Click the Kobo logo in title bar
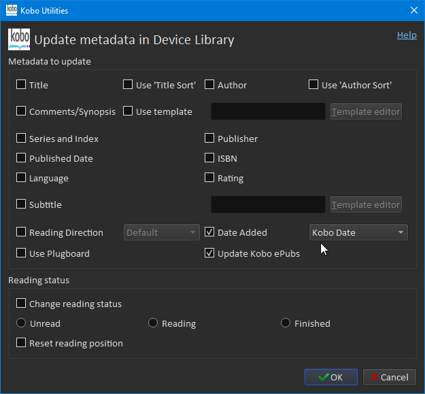This screenshot has height=394, width=425. pyautogui.click(x=12, y=10)
